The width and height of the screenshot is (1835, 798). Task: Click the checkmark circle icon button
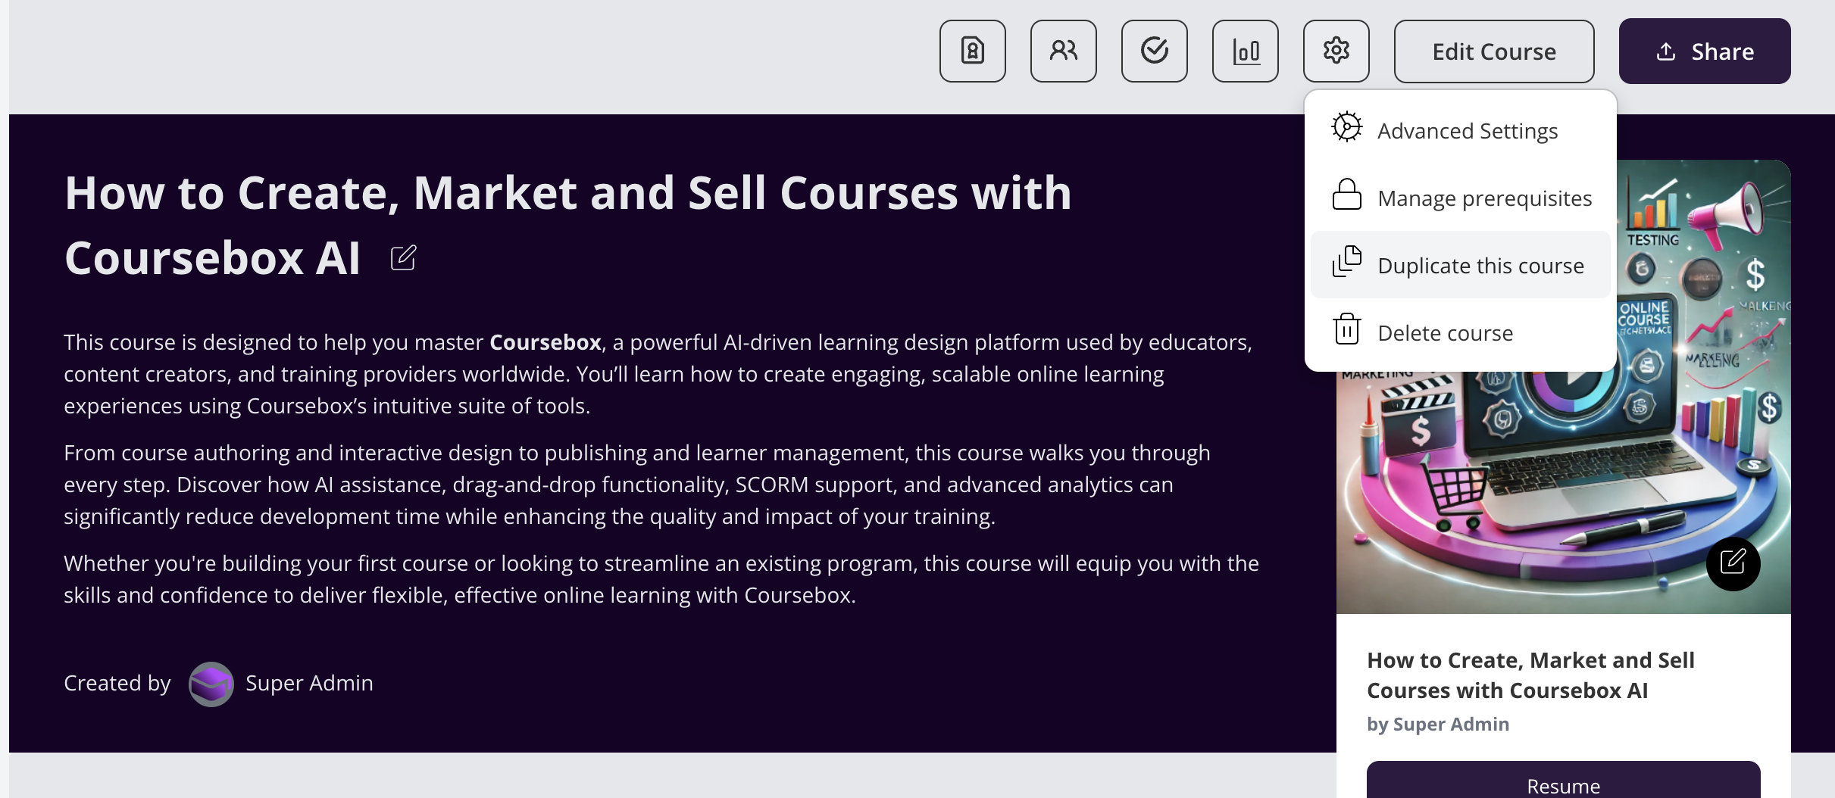(x=1155, y=51)
